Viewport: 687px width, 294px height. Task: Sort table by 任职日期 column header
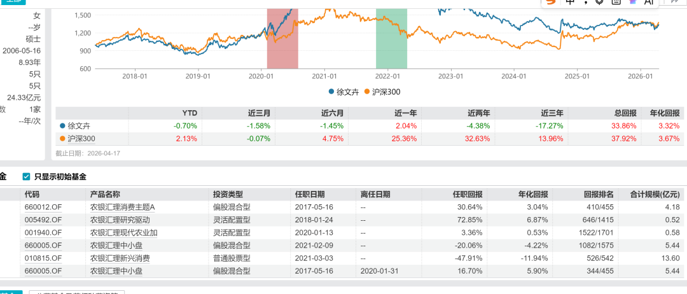click(x=310, y=195)
